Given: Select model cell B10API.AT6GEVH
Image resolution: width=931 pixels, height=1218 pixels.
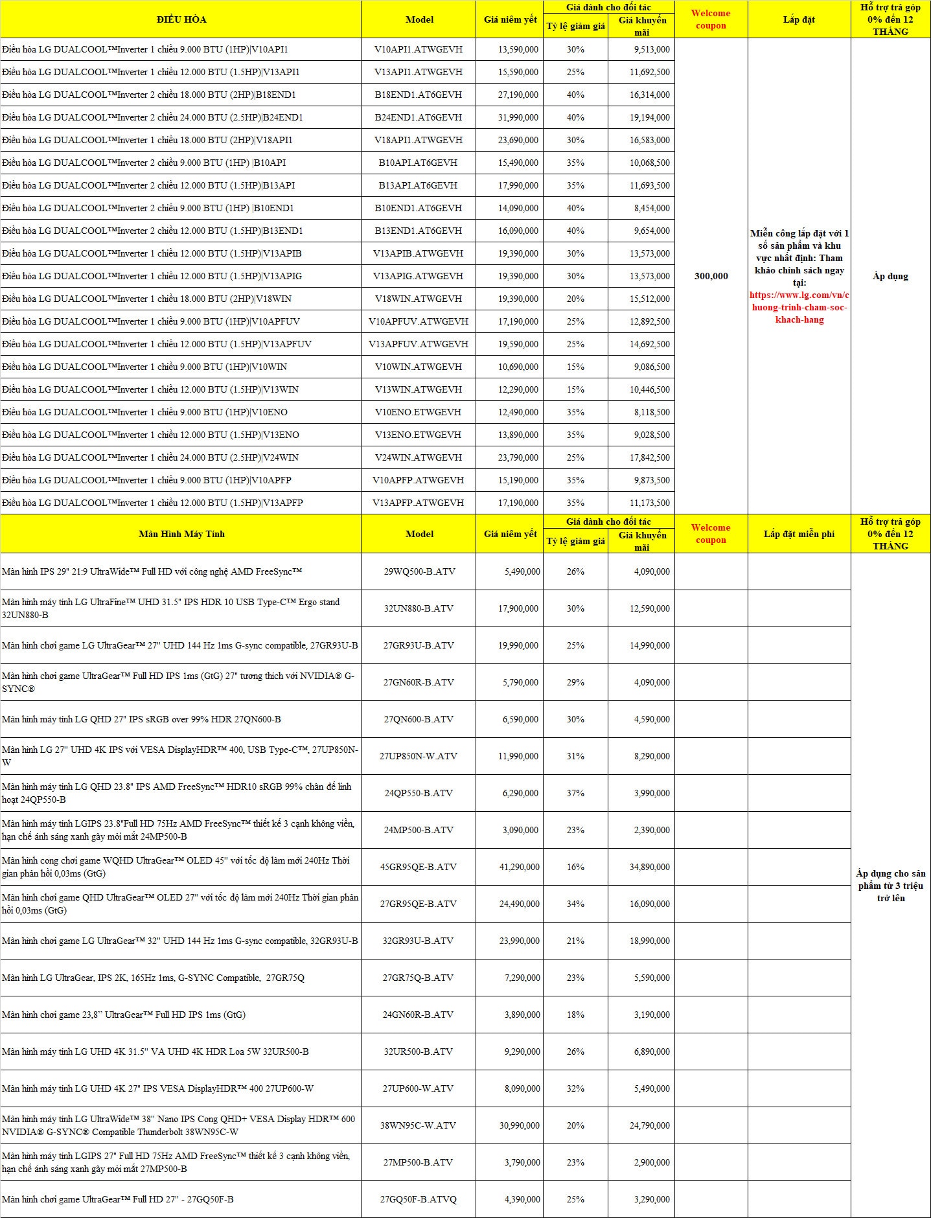Looking at the screenshot, I should 419,163.
